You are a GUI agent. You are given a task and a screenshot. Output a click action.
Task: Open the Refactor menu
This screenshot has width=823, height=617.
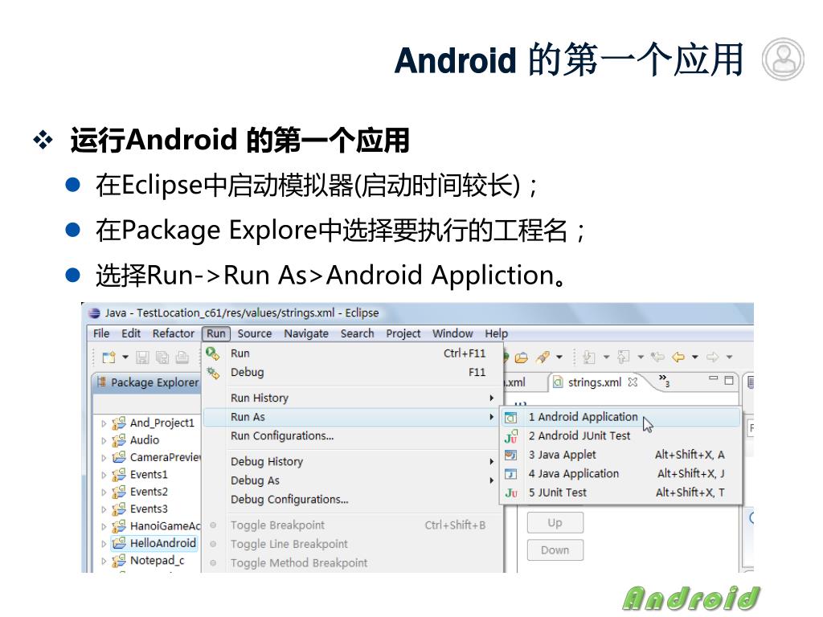coord(174,333)
